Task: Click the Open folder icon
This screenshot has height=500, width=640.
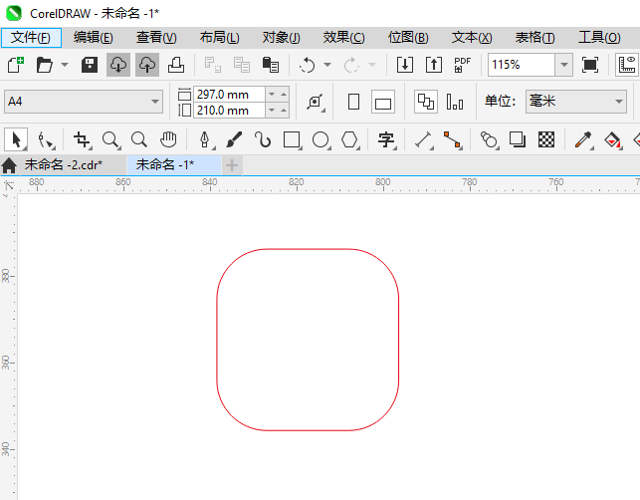Action: click(x=44, y=65)
